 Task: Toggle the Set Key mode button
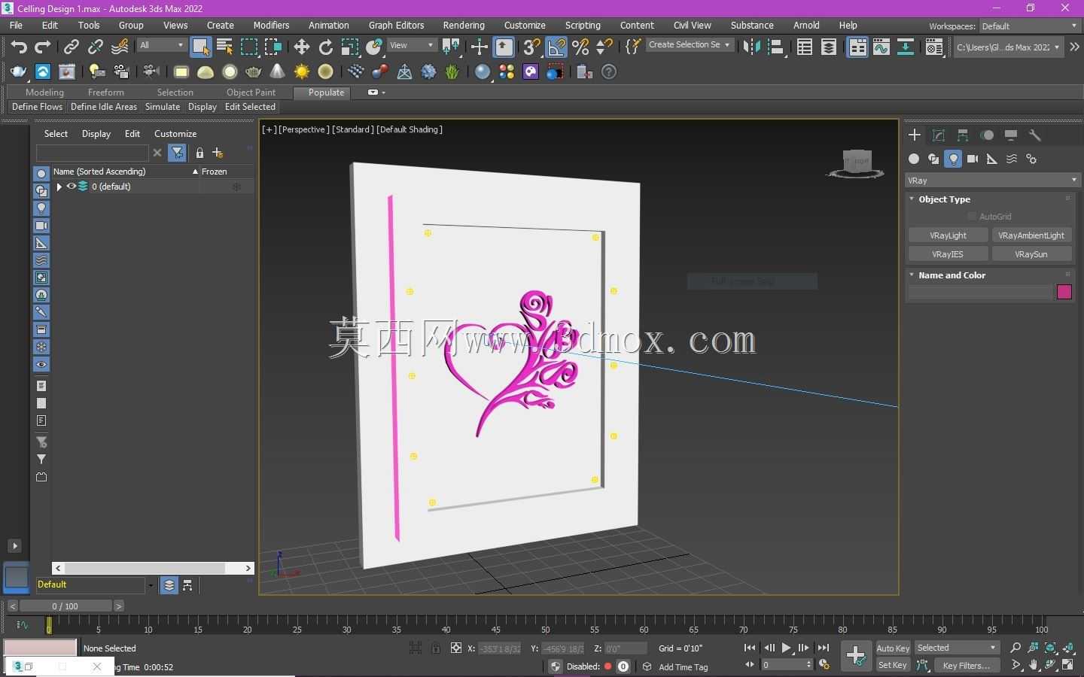pos(893,665)
